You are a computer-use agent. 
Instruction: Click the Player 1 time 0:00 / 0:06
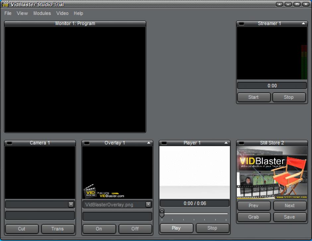coord(195,204)
